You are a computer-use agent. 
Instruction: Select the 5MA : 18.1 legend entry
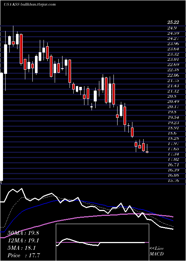click(22, 248)
